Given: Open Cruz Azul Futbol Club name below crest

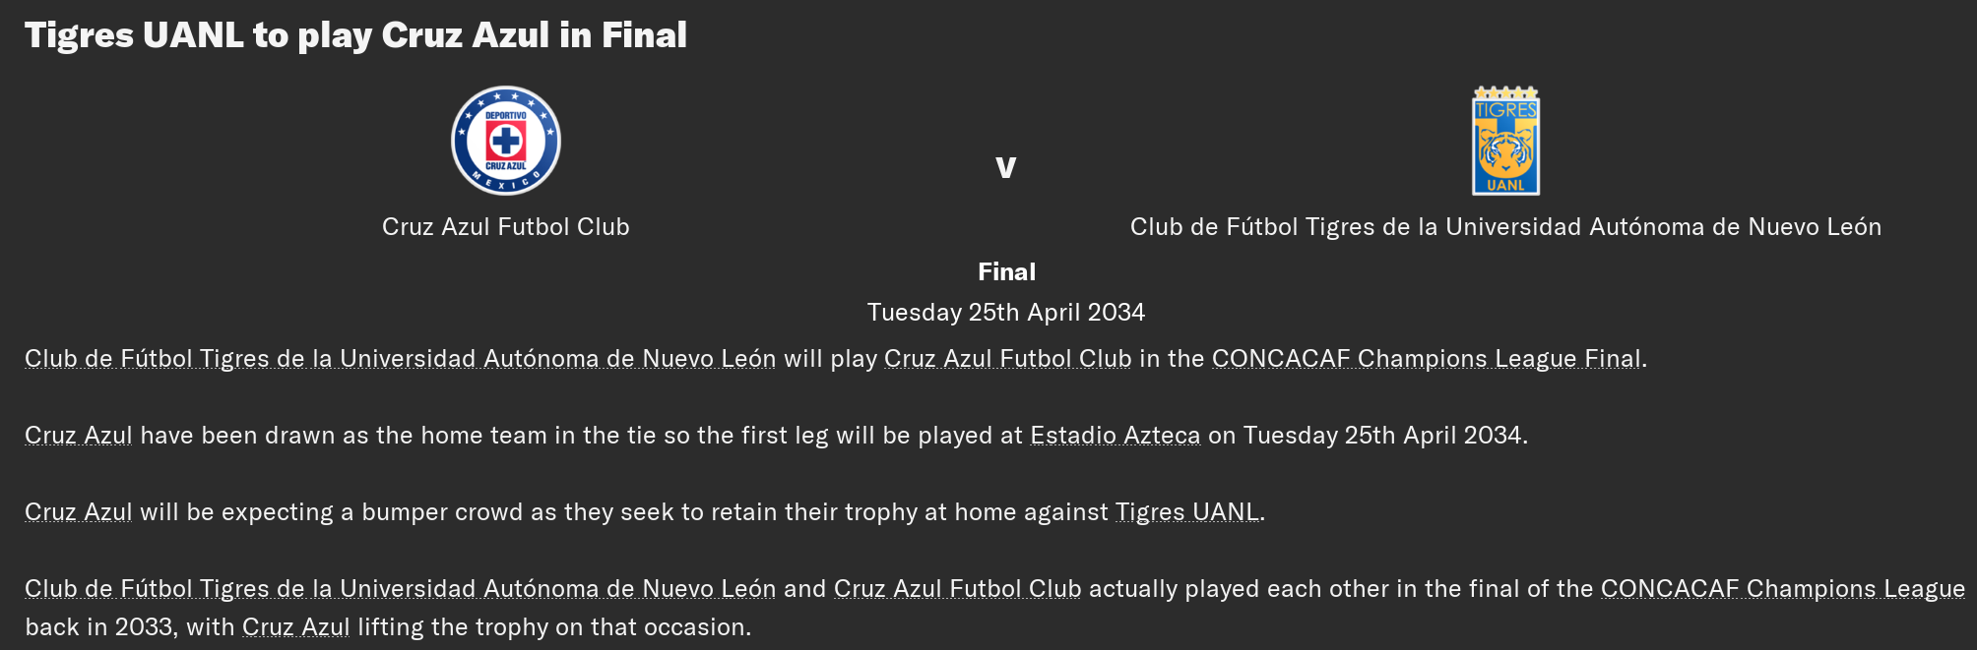Looking at the screenshot, I should click(506, 227).
